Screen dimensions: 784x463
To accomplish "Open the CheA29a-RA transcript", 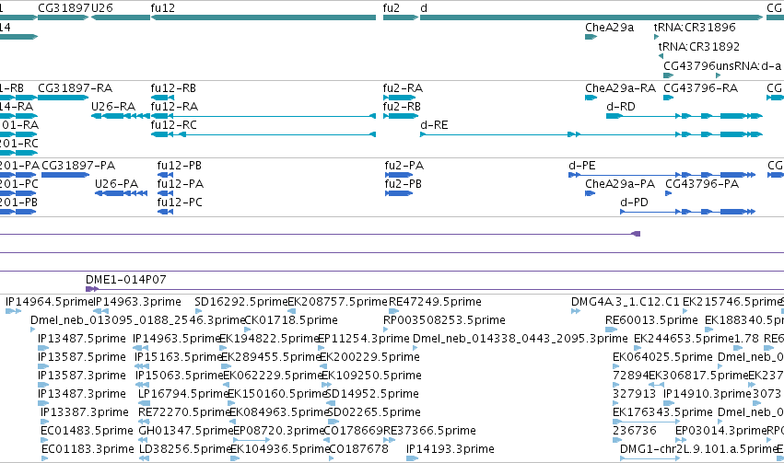I will coord(591,98).
